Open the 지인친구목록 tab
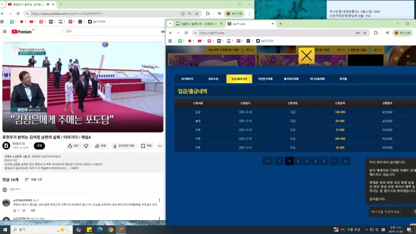 265,79
